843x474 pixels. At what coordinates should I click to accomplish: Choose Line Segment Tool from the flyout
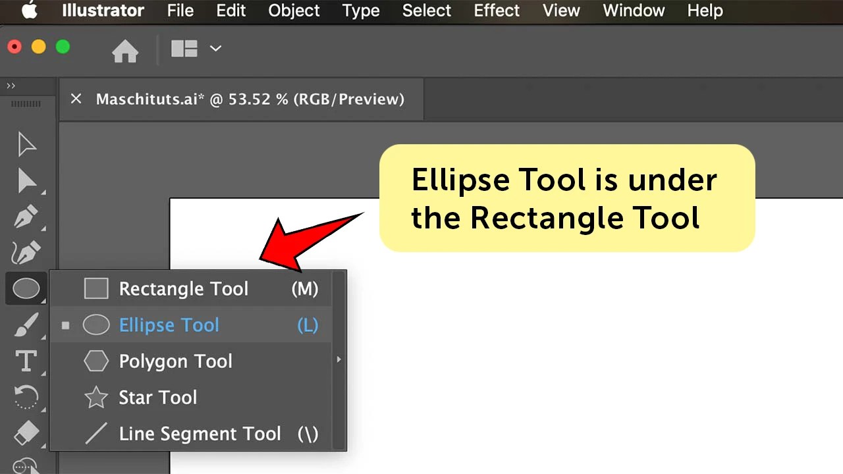click(x=191, y=433)
